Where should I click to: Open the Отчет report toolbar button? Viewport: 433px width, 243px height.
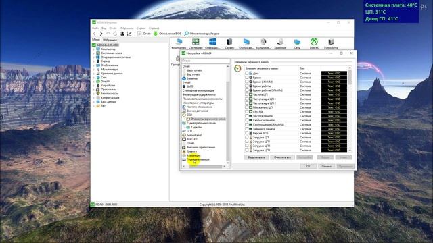(x=144, y=34)
